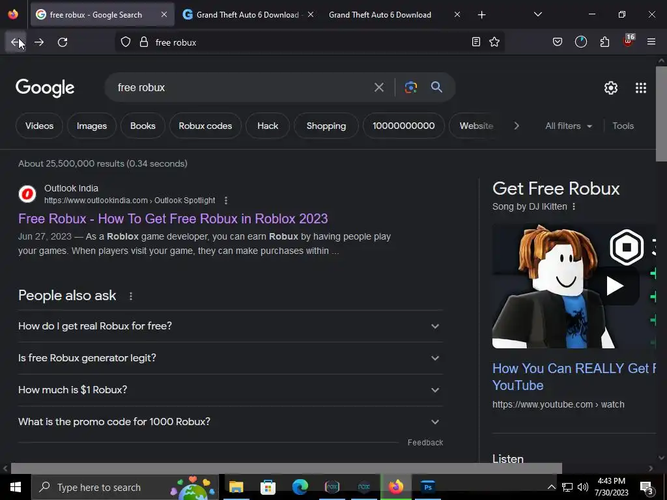
Task: Open uBlock extension with 16 badge
Action: click(629, 41)
